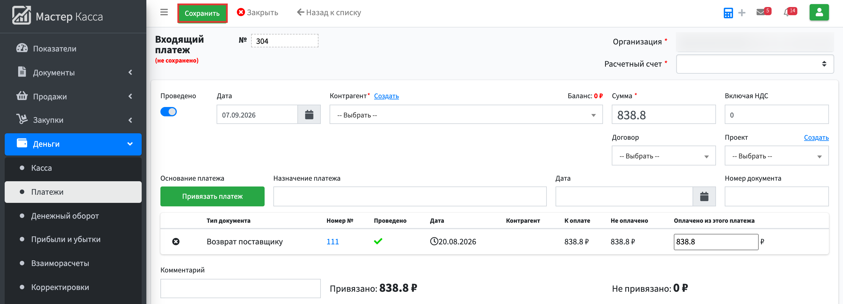This screenshot has height=304, width=843.
Task: Click the Закупки cart icon
Action: coord(22,119)
